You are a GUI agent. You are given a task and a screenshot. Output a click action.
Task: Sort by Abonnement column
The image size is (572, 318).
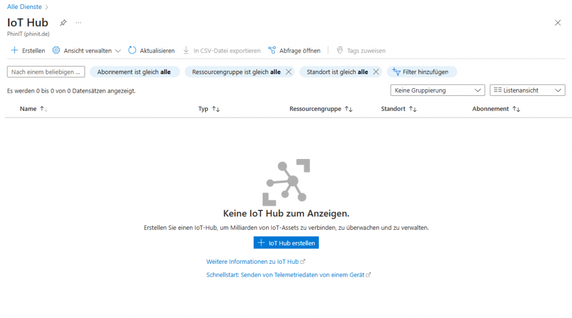click(496, 109)
